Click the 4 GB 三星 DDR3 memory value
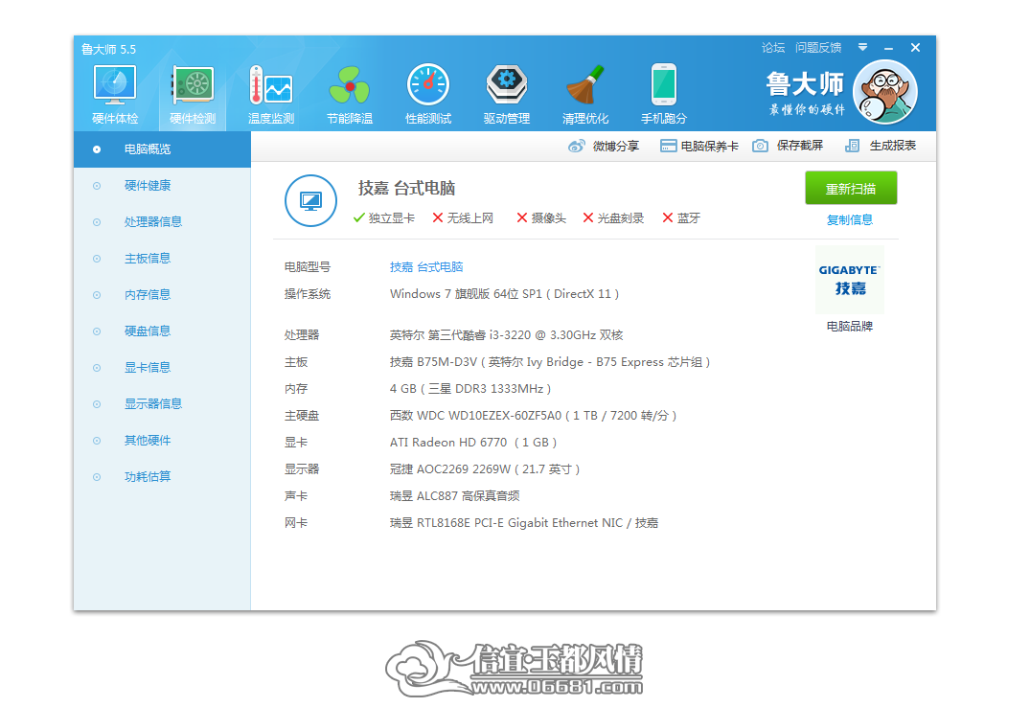This screenshot has height=708, width=1030. click(470, 389)
